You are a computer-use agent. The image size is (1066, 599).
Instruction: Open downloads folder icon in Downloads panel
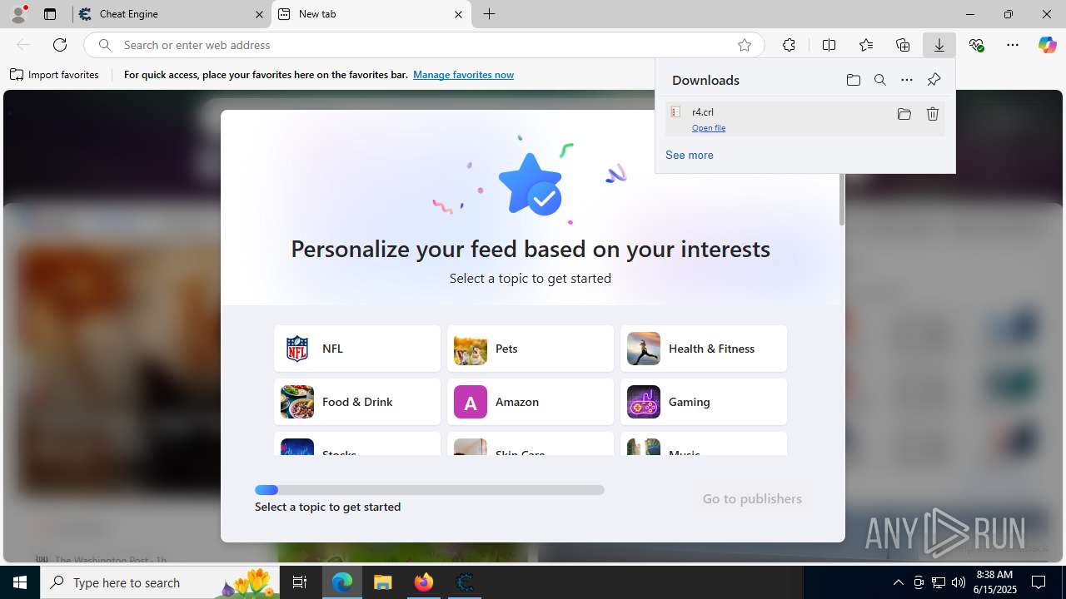853,80
